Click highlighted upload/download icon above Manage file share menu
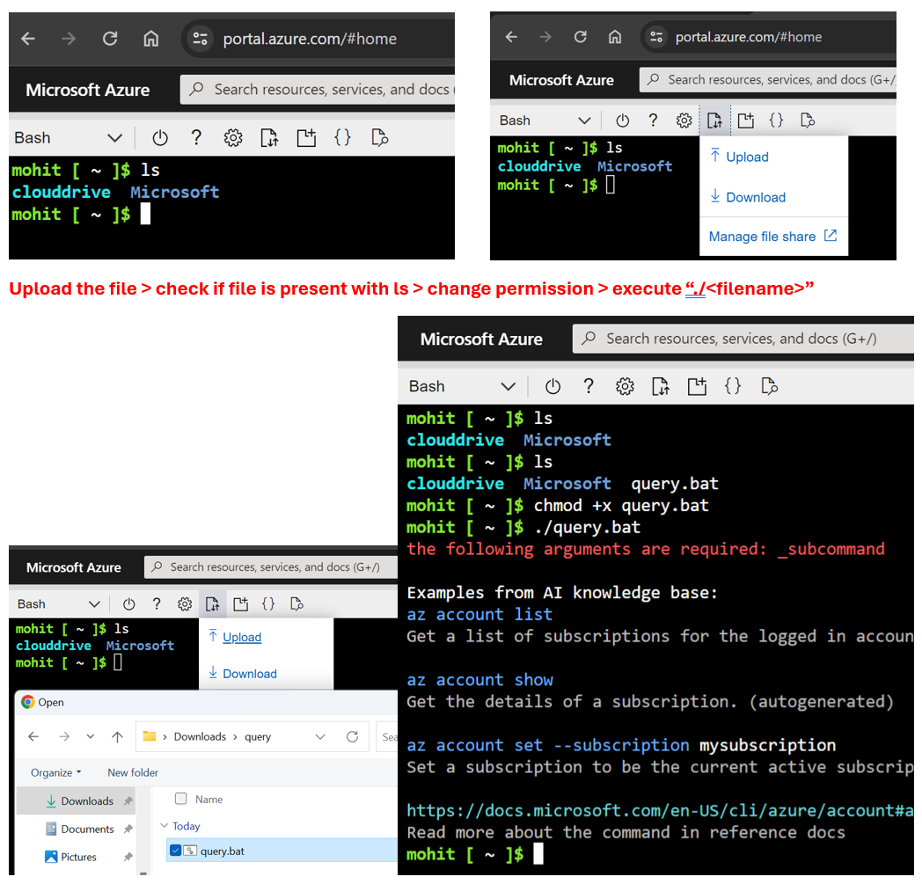 [x=714, y=121]
